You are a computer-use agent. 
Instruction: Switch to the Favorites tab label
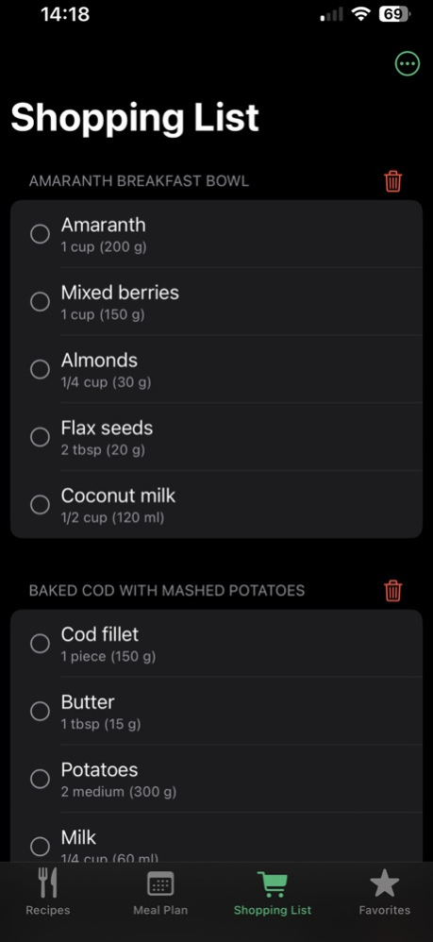pyautogui.click(x=384, y=910)
